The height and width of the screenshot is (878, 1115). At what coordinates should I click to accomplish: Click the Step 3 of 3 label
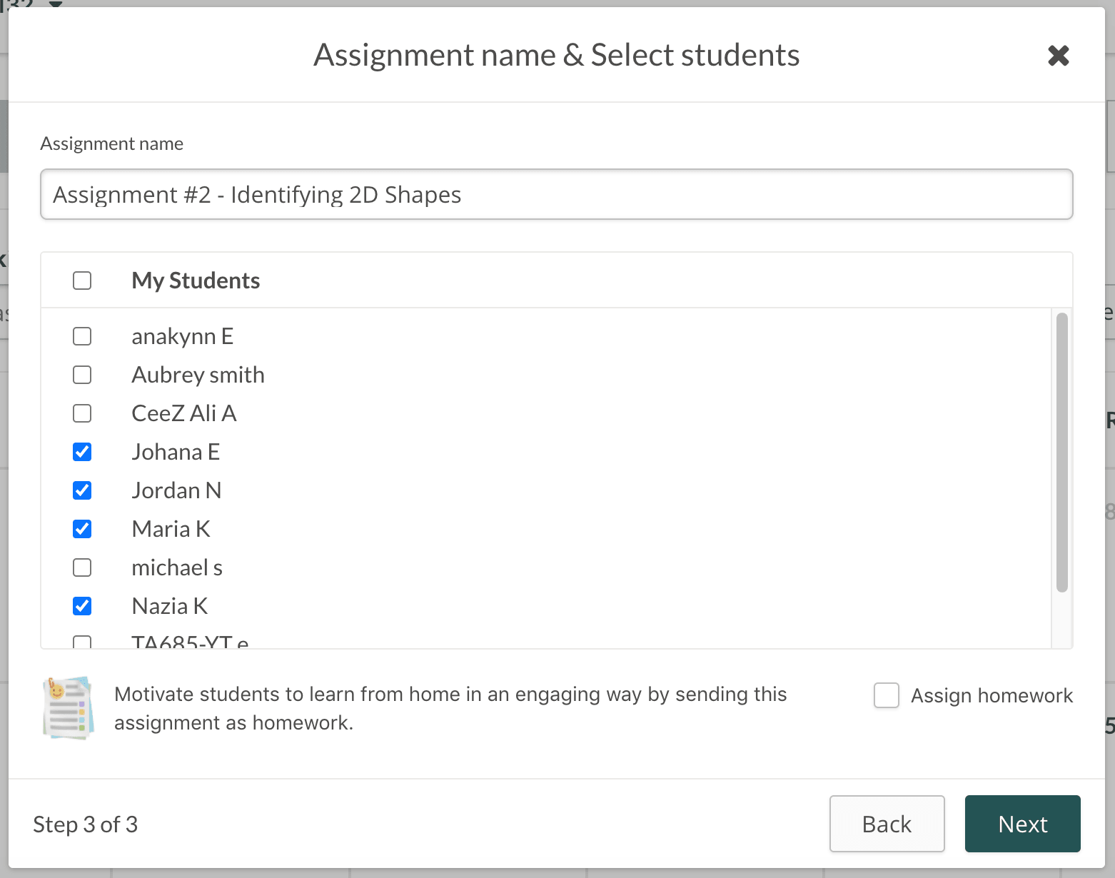(86, 824)
